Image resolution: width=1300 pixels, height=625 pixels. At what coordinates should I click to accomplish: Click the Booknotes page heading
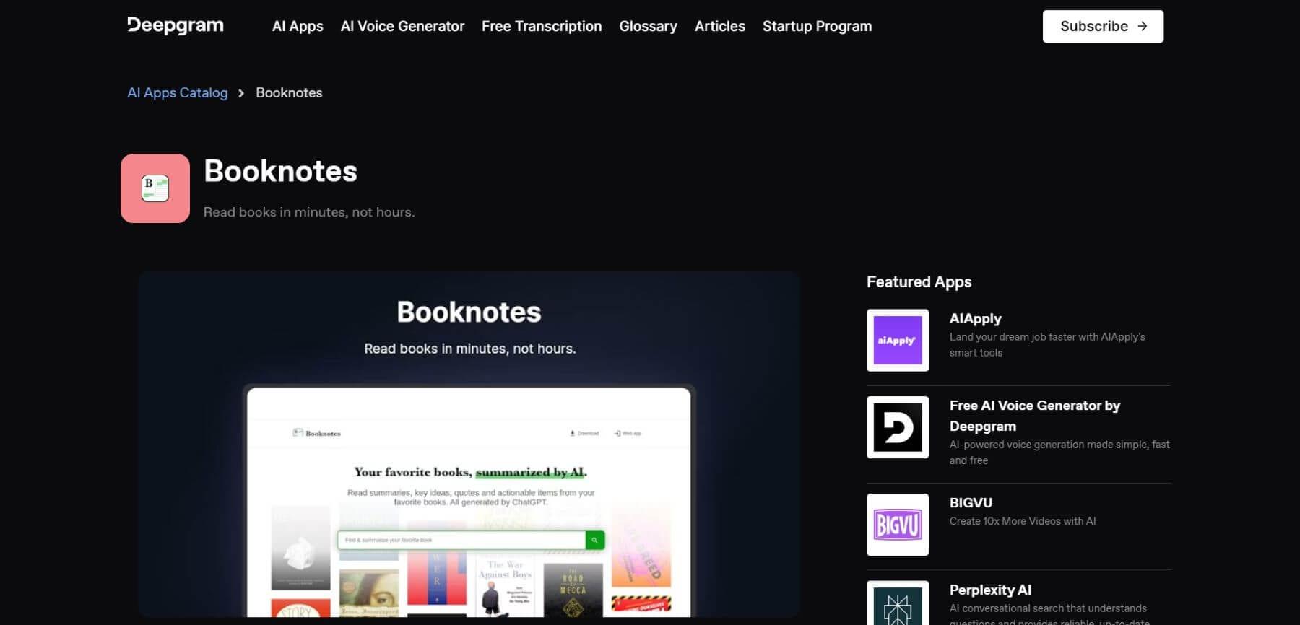[280, 171]
